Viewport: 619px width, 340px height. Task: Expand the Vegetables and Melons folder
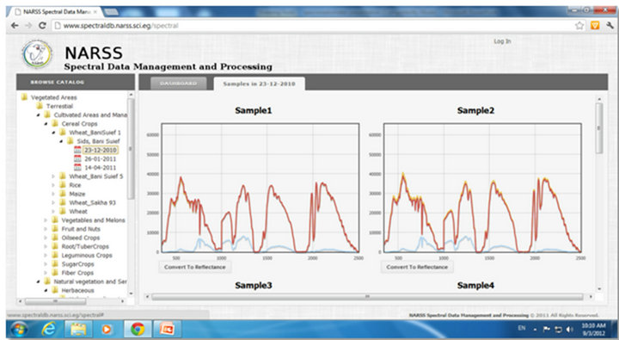point(46,219)
